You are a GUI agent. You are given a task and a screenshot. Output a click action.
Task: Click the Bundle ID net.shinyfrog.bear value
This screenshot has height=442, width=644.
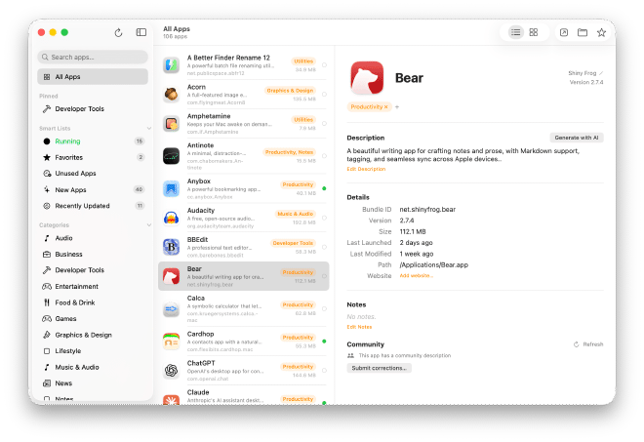point(427,210)
